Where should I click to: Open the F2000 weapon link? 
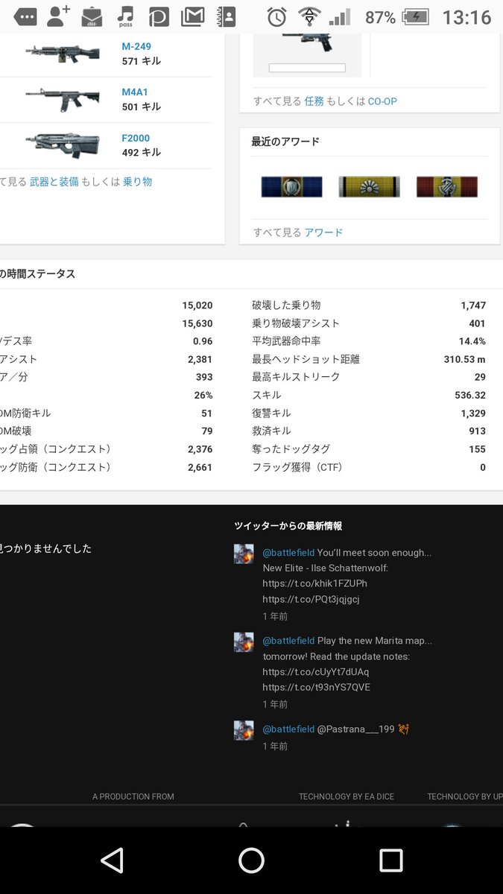[x=136, y=138]
